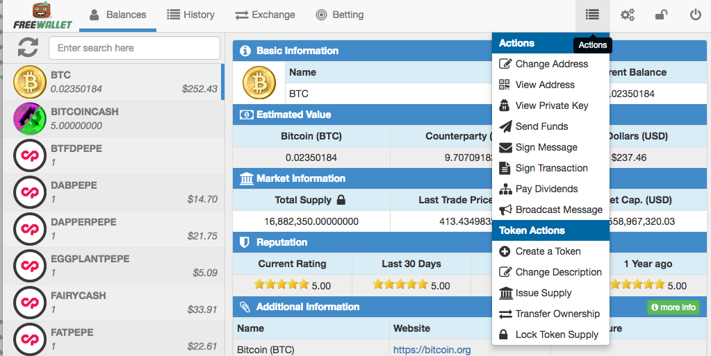This screenshot has height=356, width=711.
Task: Click the $237.46 US Dollars value
Action: tap(629, 158)
